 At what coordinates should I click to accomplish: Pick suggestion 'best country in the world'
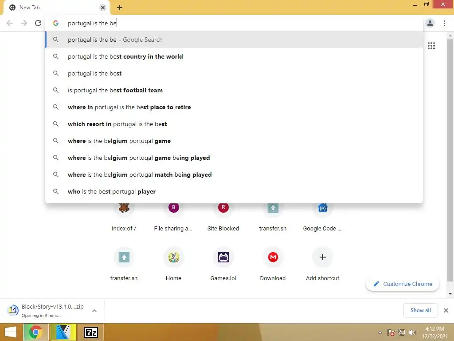click(x=234, y=56)
